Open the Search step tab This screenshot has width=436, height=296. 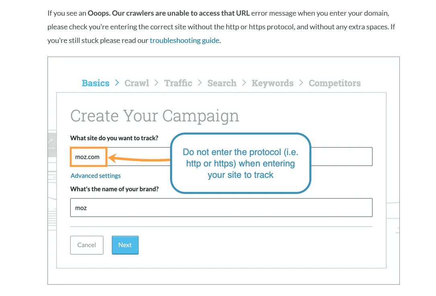pyautogui.click(x=222, y=83)
